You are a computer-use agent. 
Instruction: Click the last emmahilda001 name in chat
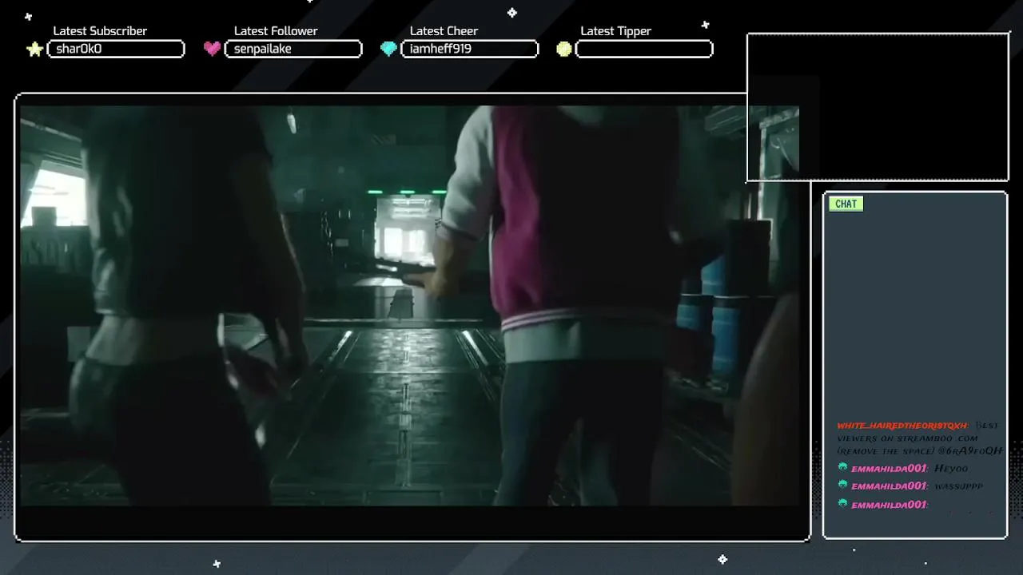[889, 505]
